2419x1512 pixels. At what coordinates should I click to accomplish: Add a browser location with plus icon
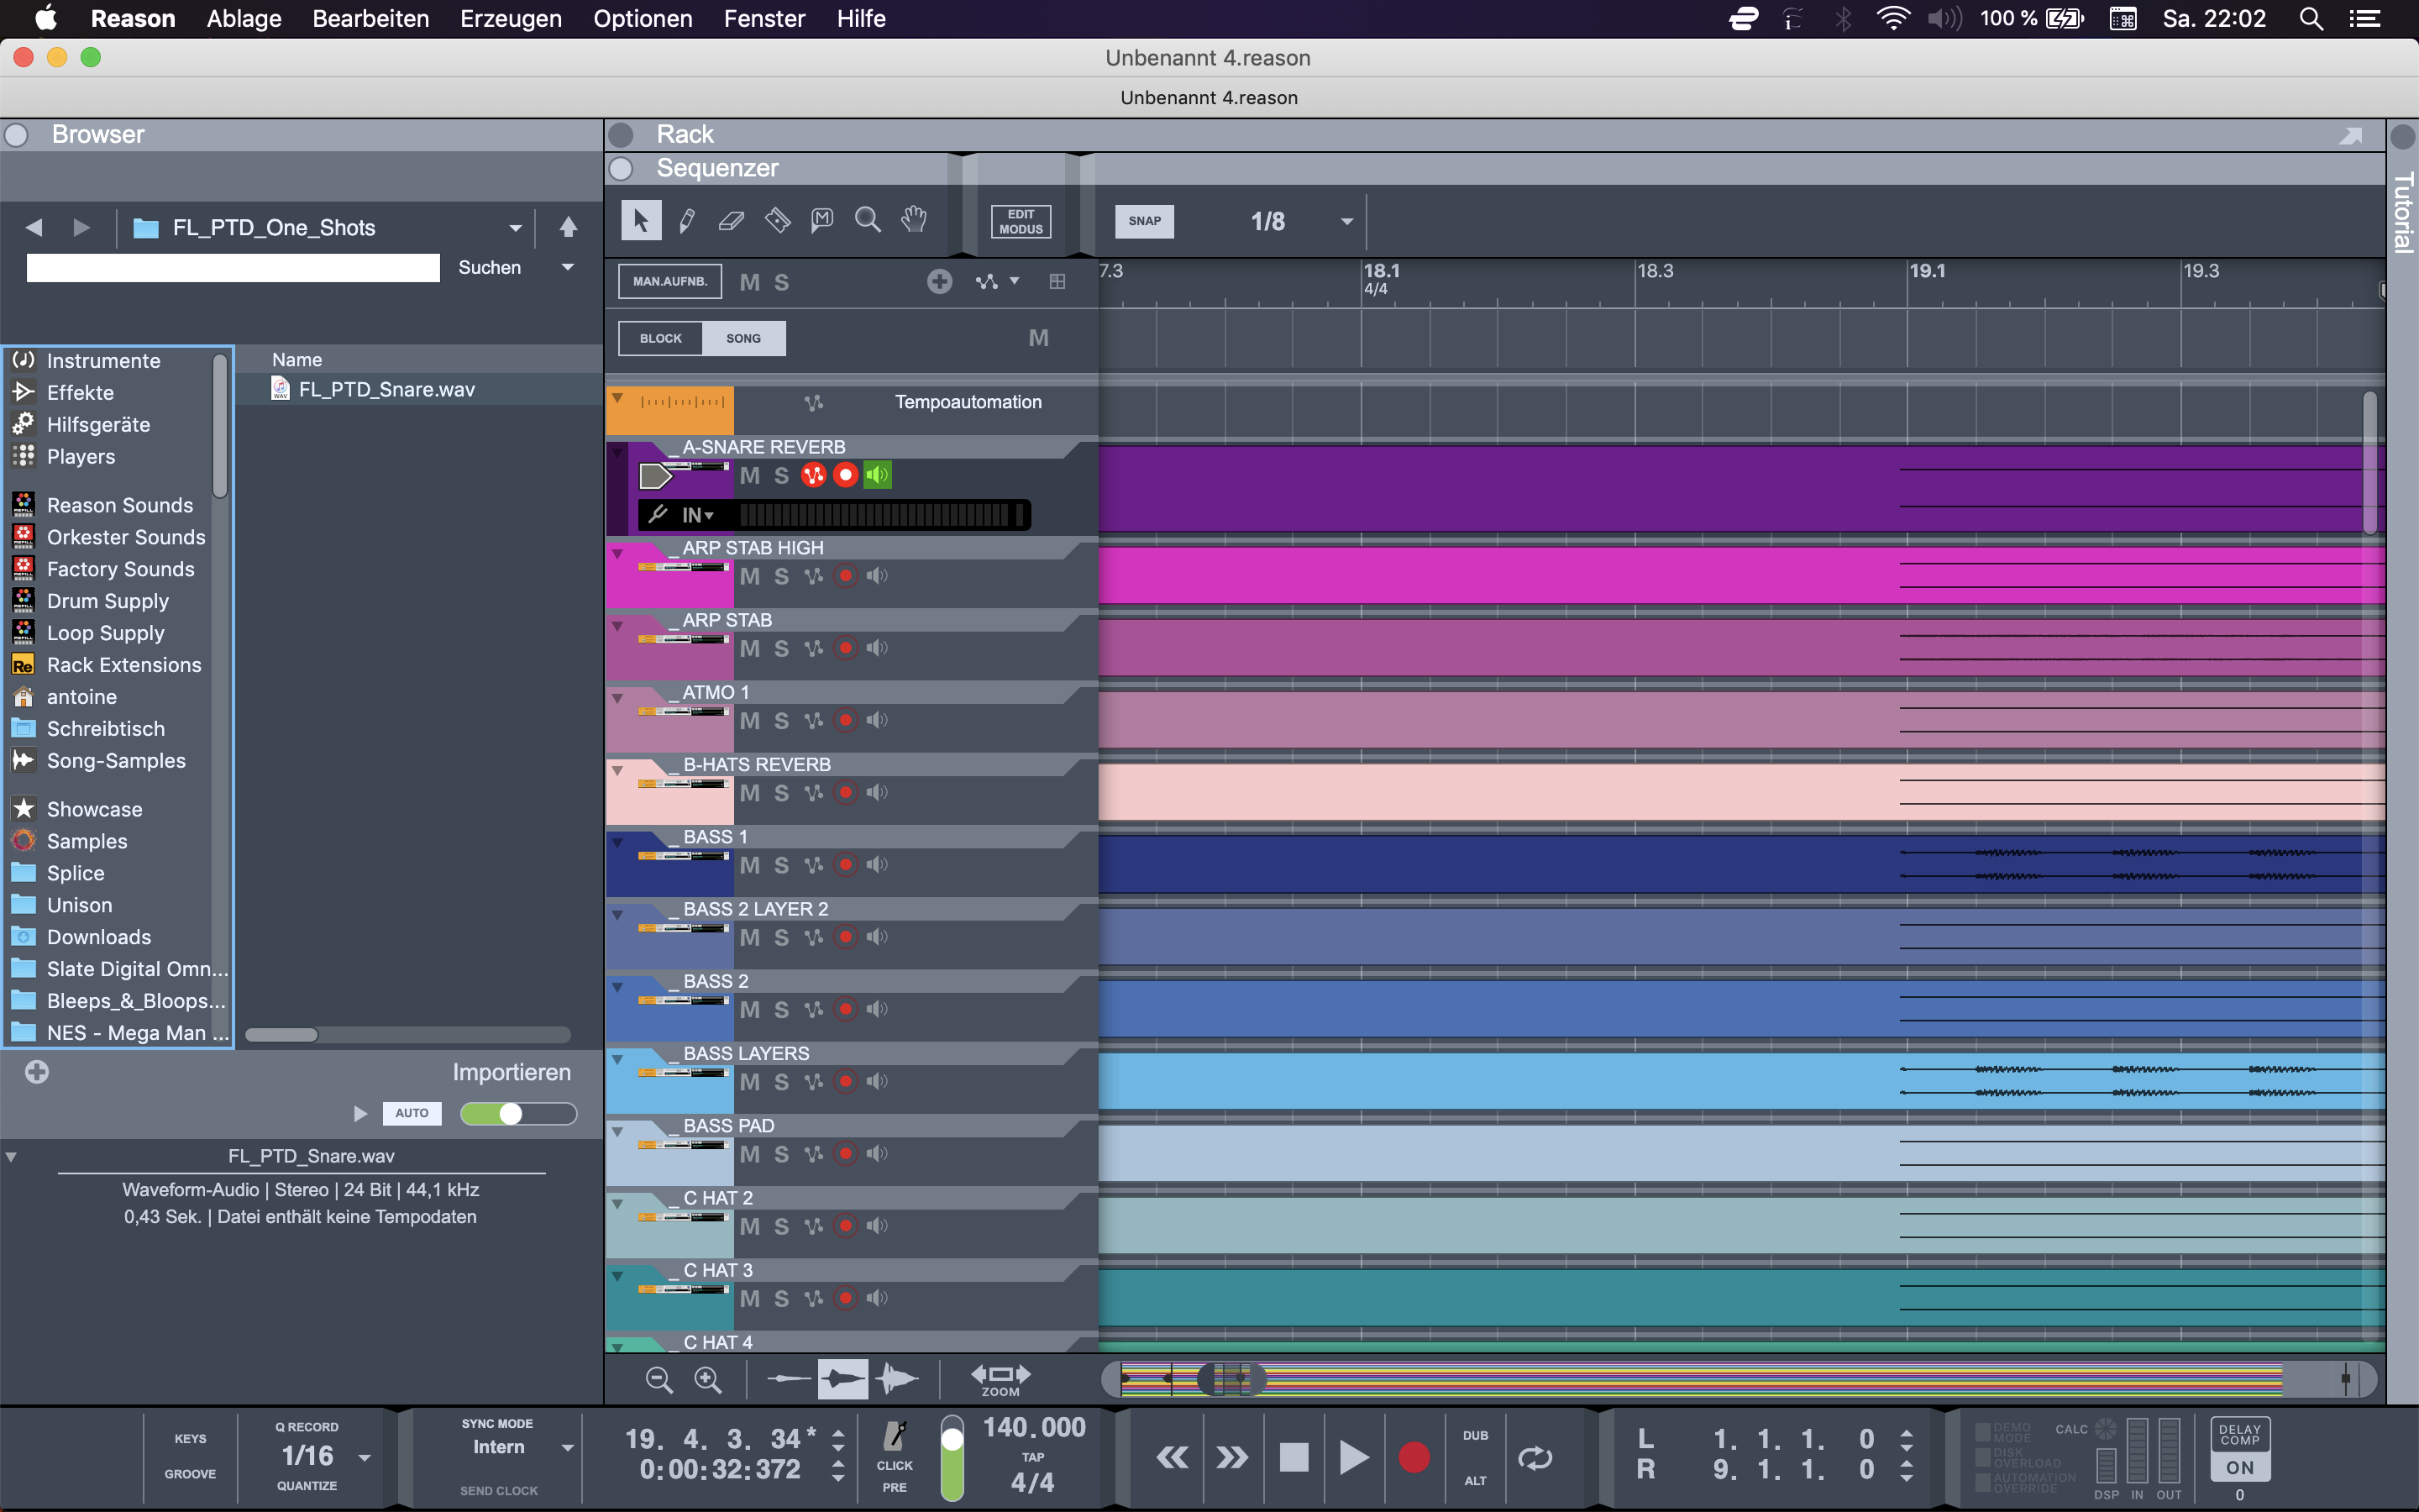(x=37, y=1072)
